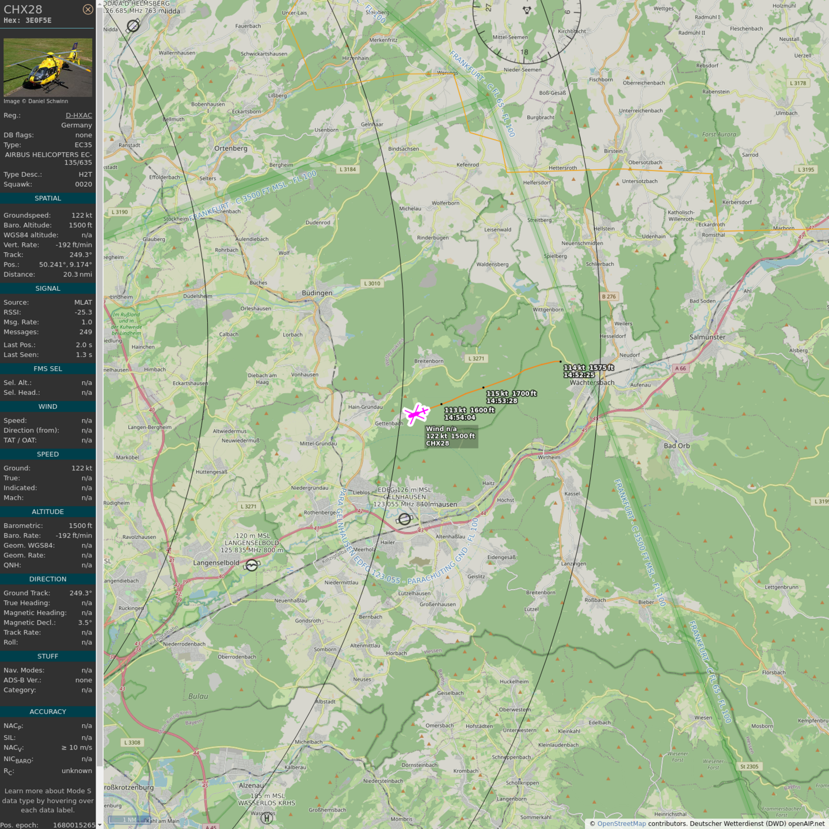The image size is (829, 829).
Task: Close the CHX28 aircraft details panel
Action: click(88, 9)
